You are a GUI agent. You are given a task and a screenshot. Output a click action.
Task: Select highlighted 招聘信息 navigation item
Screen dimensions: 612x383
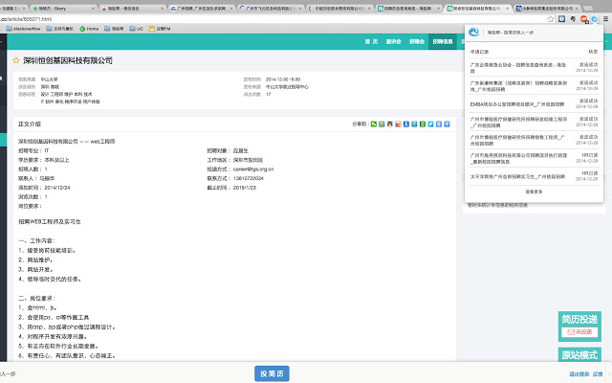tap(443, 41)
